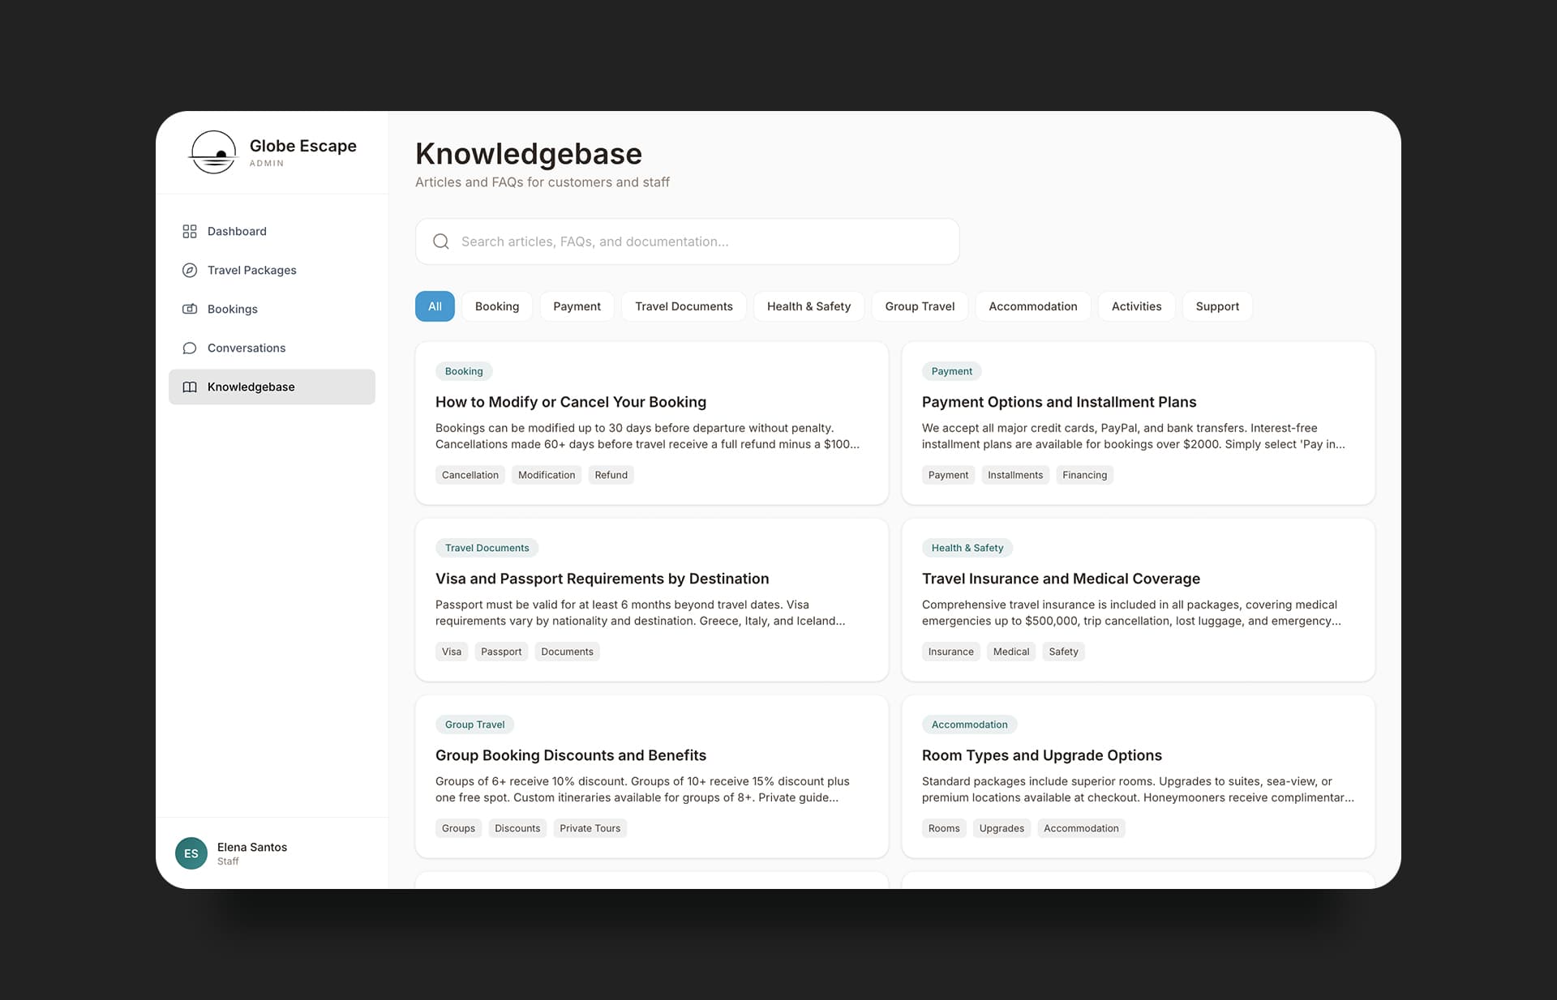The height and width of the screenshot is (1000, 1557).
Task: Open How to Modify or Cancel article
Action: pos(570,402)
